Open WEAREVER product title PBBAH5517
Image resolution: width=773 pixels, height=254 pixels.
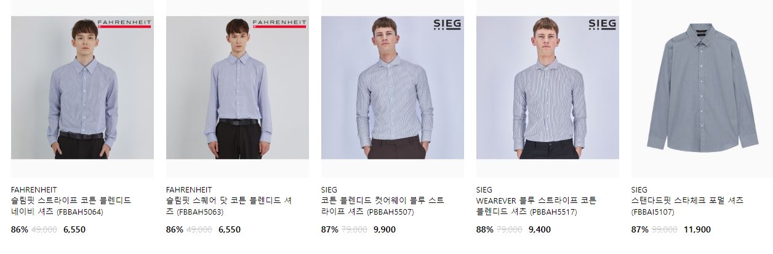click(537, 207)
